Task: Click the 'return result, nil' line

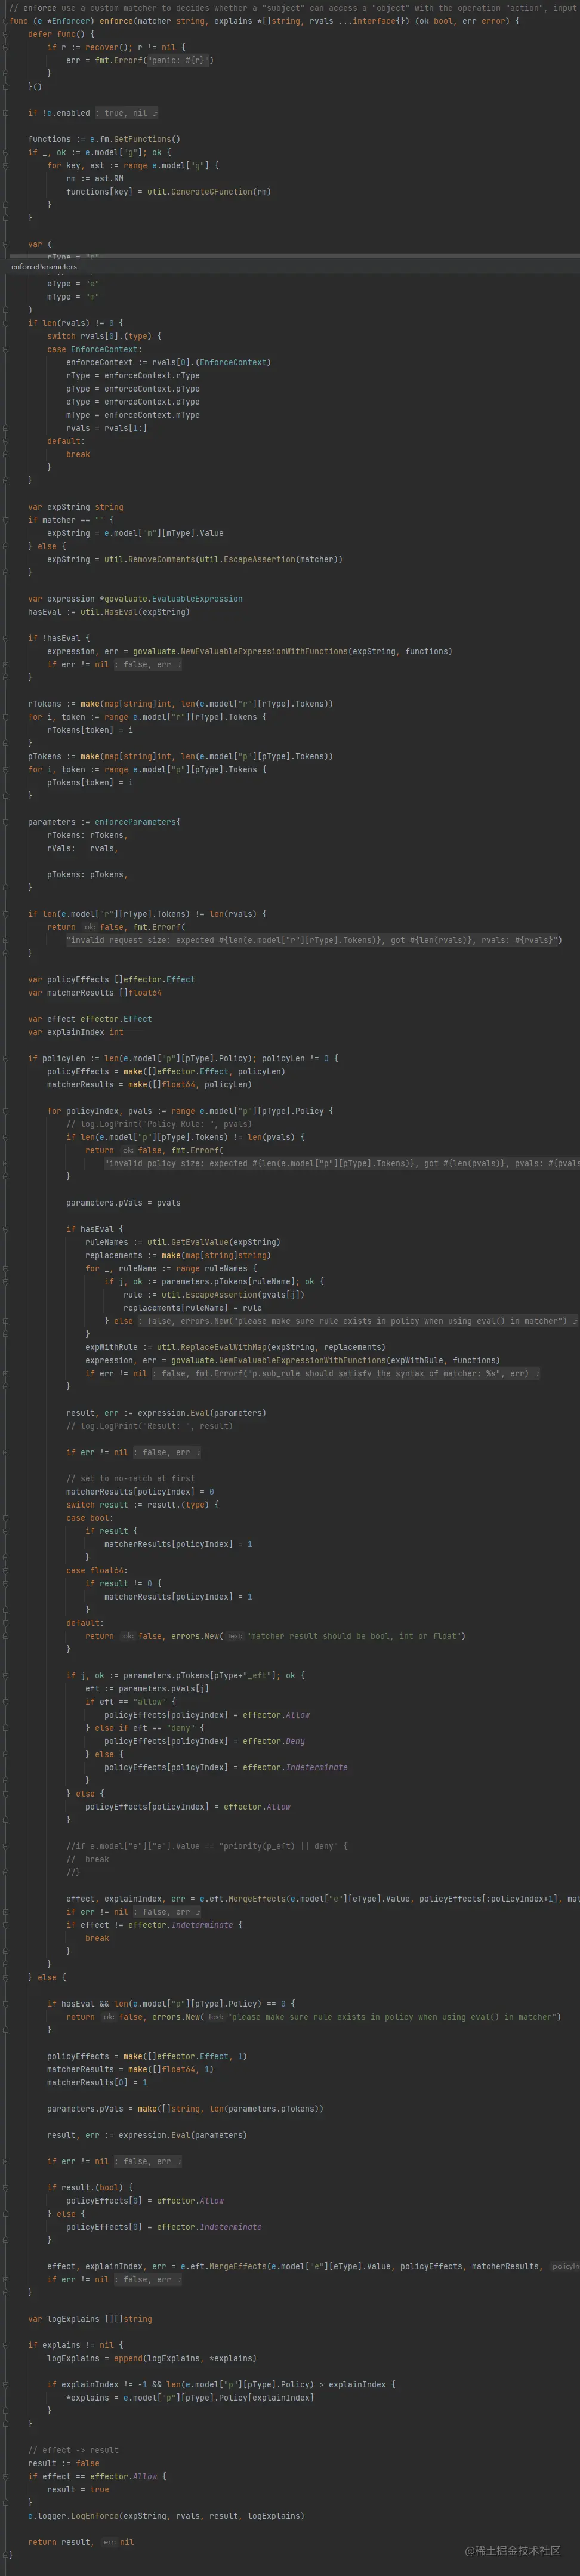Action: 81,2541
